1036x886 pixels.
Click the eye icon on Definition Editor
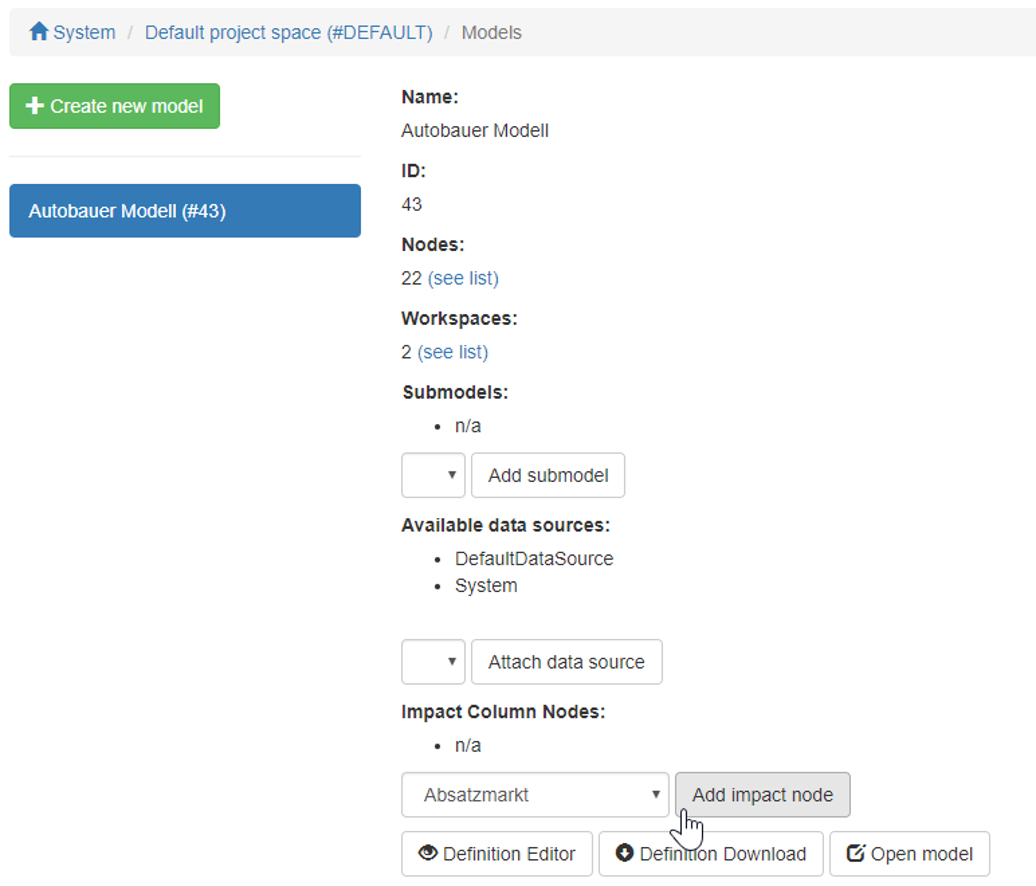(x=428, y=852)
